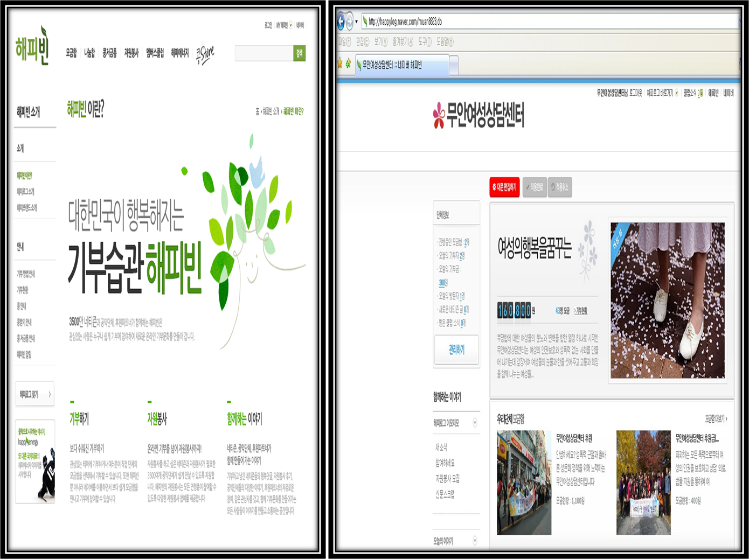Open browser 파일(F) menu
749x559 pixels.
coord(344,41)
